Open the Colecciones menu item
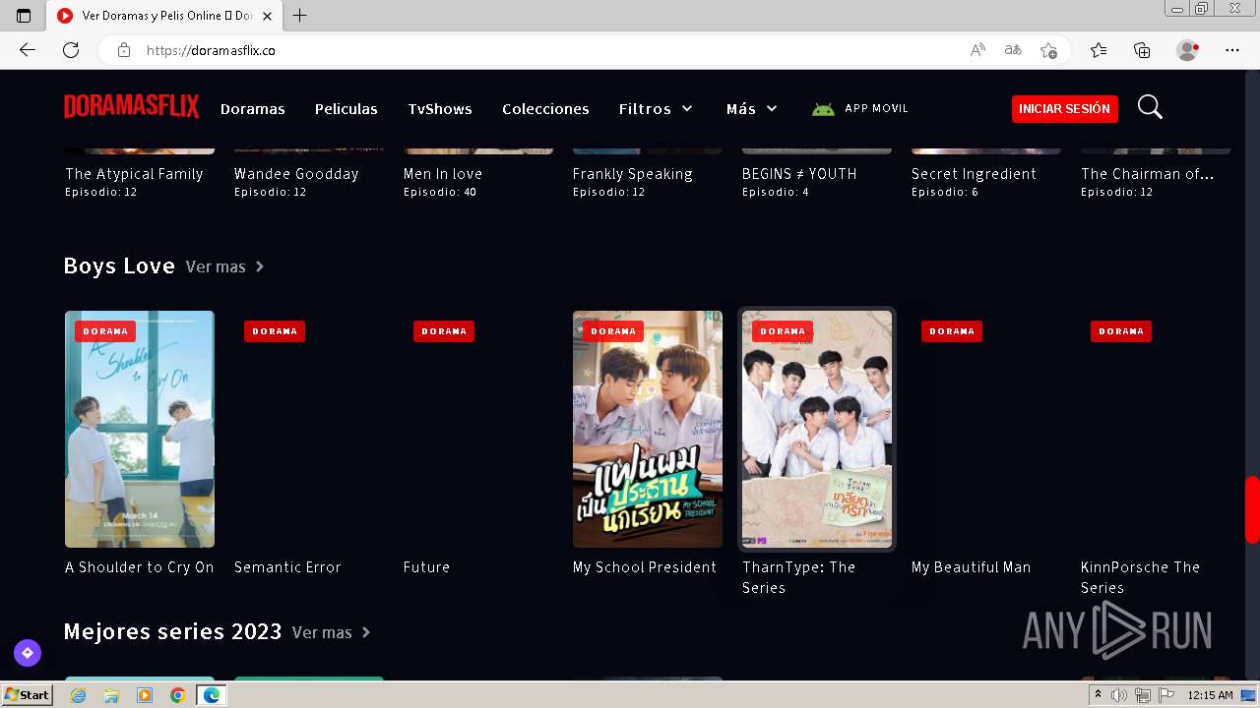Image resolution: width=1260 pixels, height=708 pixels. pyautogui.click(x=545, y=109)
